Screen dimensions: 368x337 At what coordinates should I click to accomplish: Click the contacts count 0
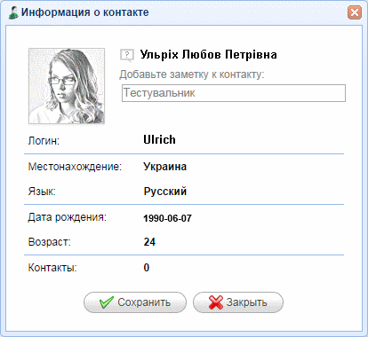(147, 268)
